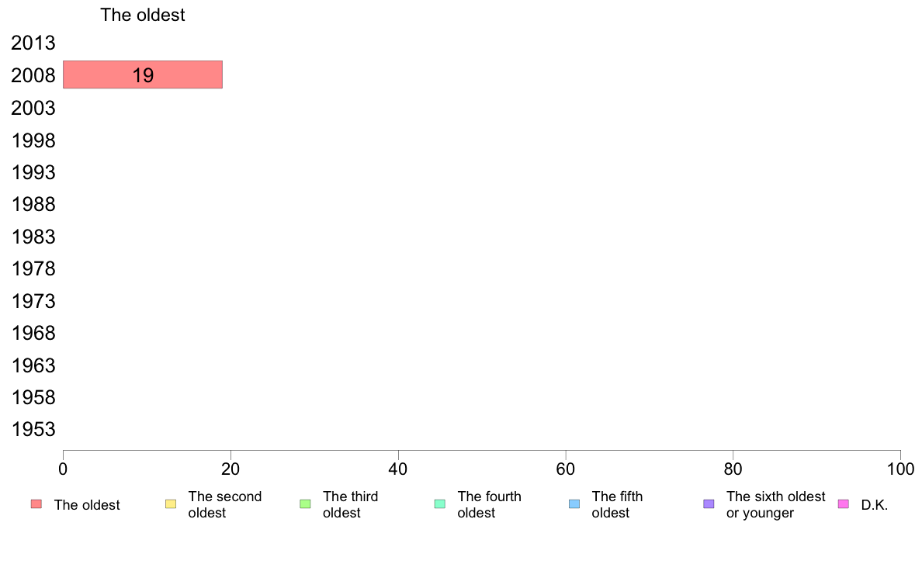
Task: Click 'The third oldest' legend text
Action: 350,504
